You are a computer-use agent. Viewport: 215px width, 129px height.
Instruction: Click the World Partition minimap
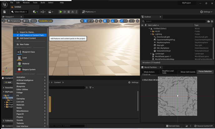(x=177, y=96)
